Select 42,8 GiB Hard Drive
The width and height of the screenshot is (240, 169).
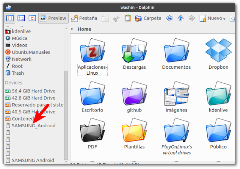[x=30, y=98]
